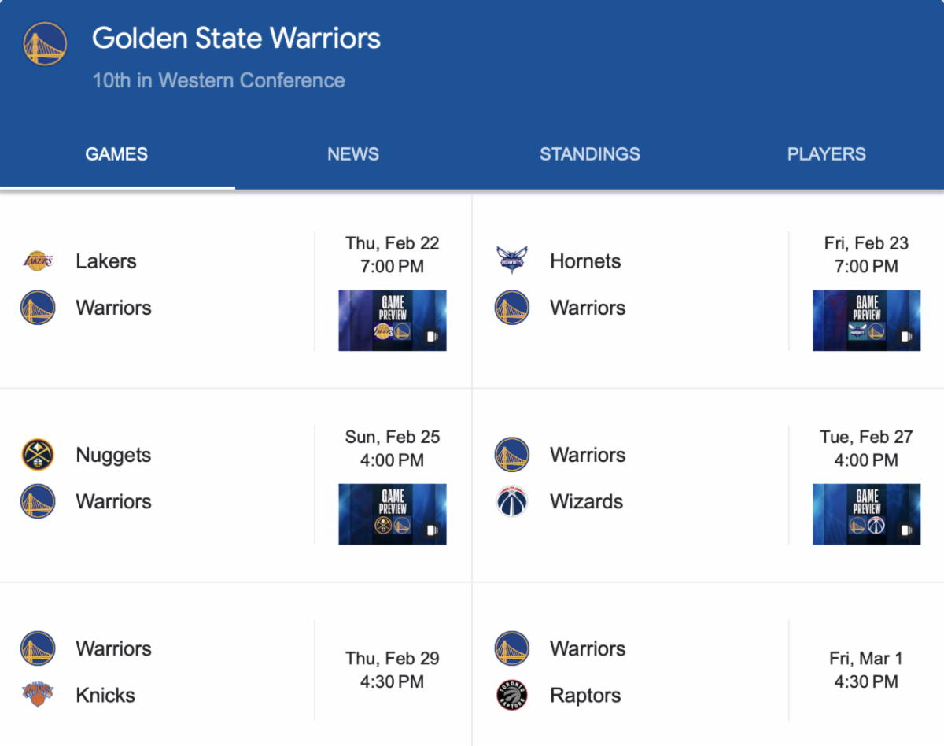Click Warriors logo in Lakers matchup

click(x=38, y=308)
